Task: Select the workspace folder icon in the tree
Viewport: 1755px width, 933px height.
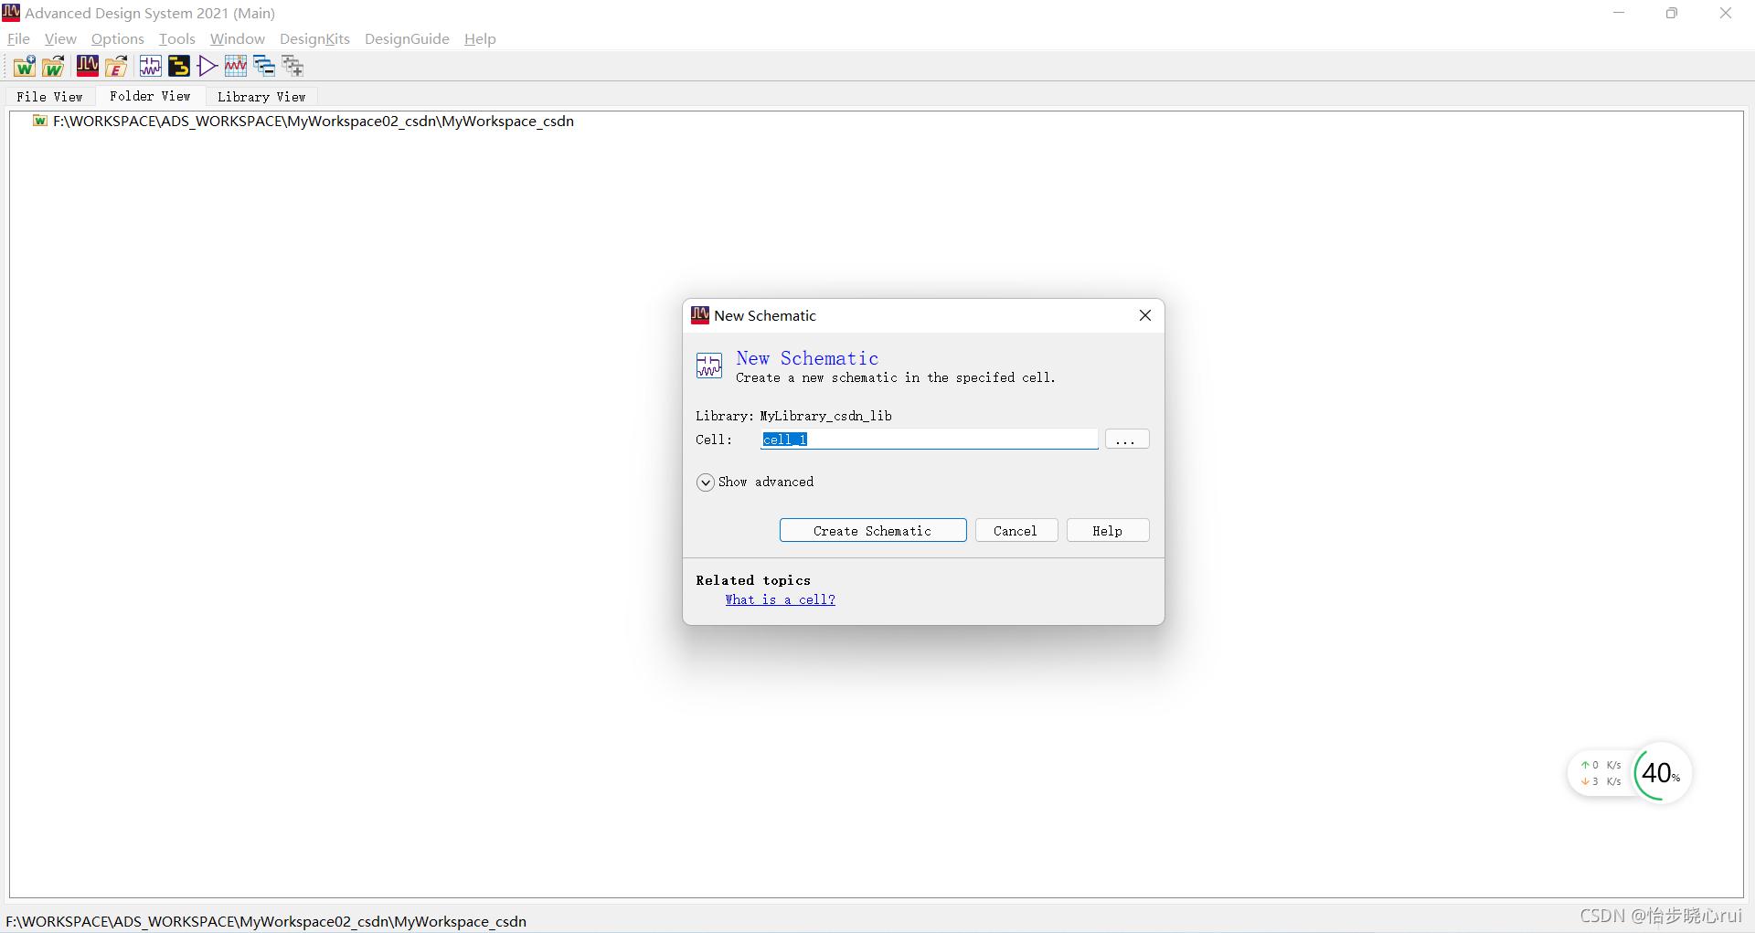Action: pyautogui.click(x=39, y=121)
